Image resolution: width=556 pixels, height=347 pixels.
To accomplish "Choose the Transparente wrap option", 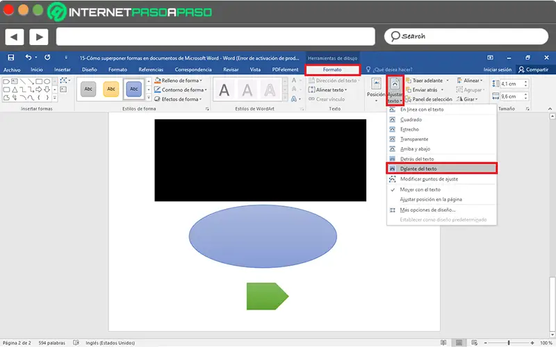I will pyautogui.click(x=441, y=139).
